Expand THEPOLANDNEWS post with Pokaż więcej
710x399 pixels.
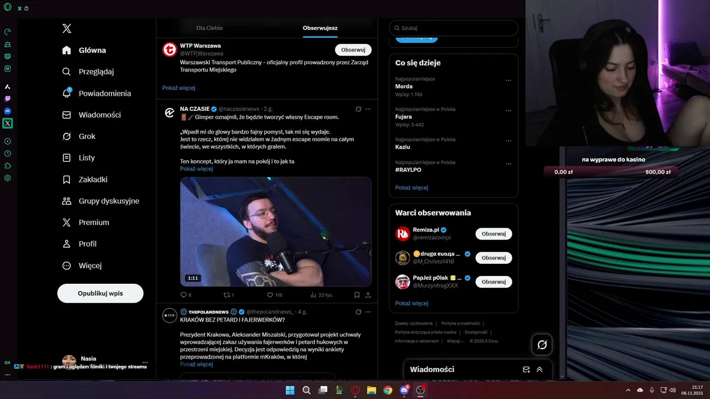(x=196, y=364)
